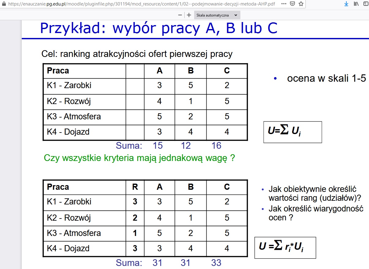Zoom out the PDF with minus button
369x269 pixels.
(x=180, y=15)
